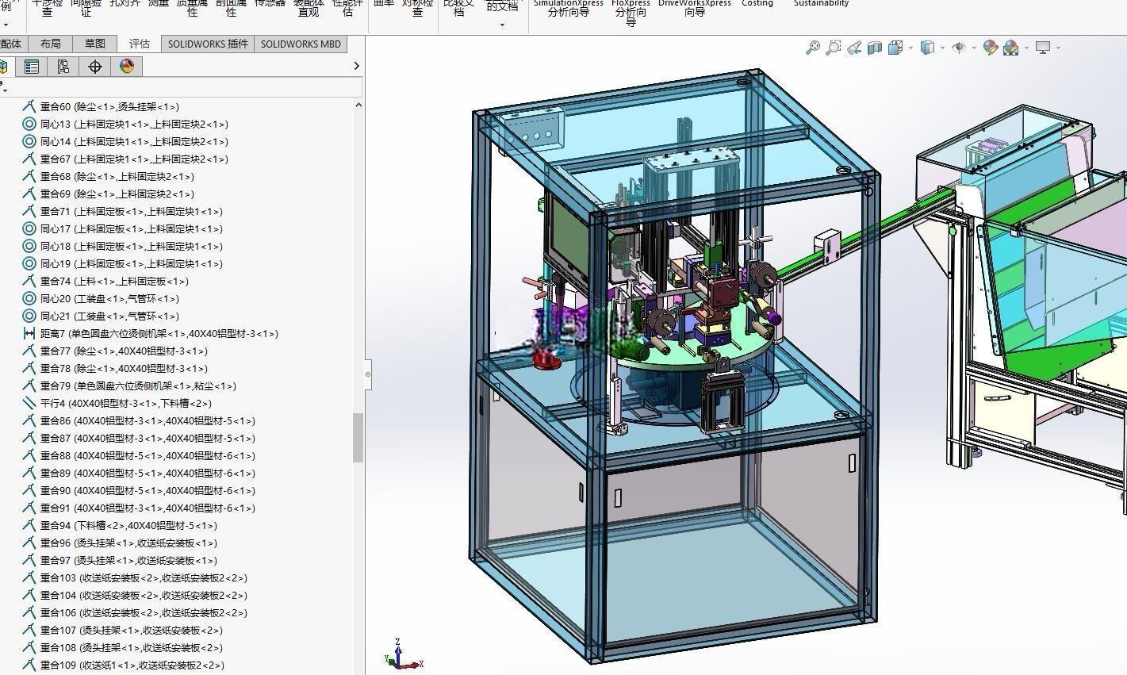Open the DisplayManager color ball tab
The height and width of the screenshot is (675, 1127).
pyautogui.click(x=127, y=67)
